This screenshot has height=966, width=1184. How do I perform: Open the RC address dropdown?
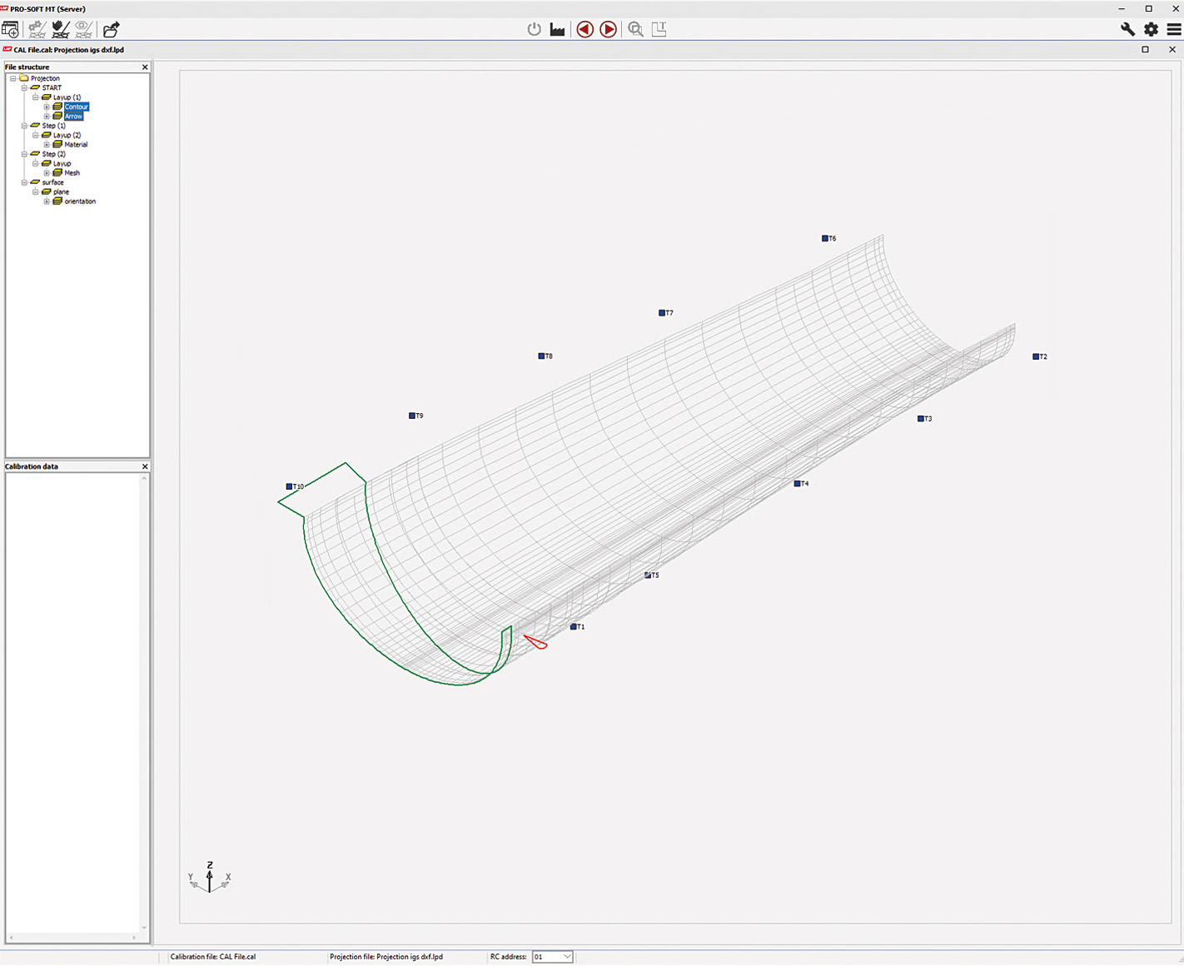point(567,957)
